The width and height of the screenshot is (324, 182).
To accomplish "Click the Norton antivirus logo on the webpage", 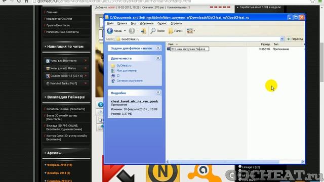I will click(x=163, y=172).
